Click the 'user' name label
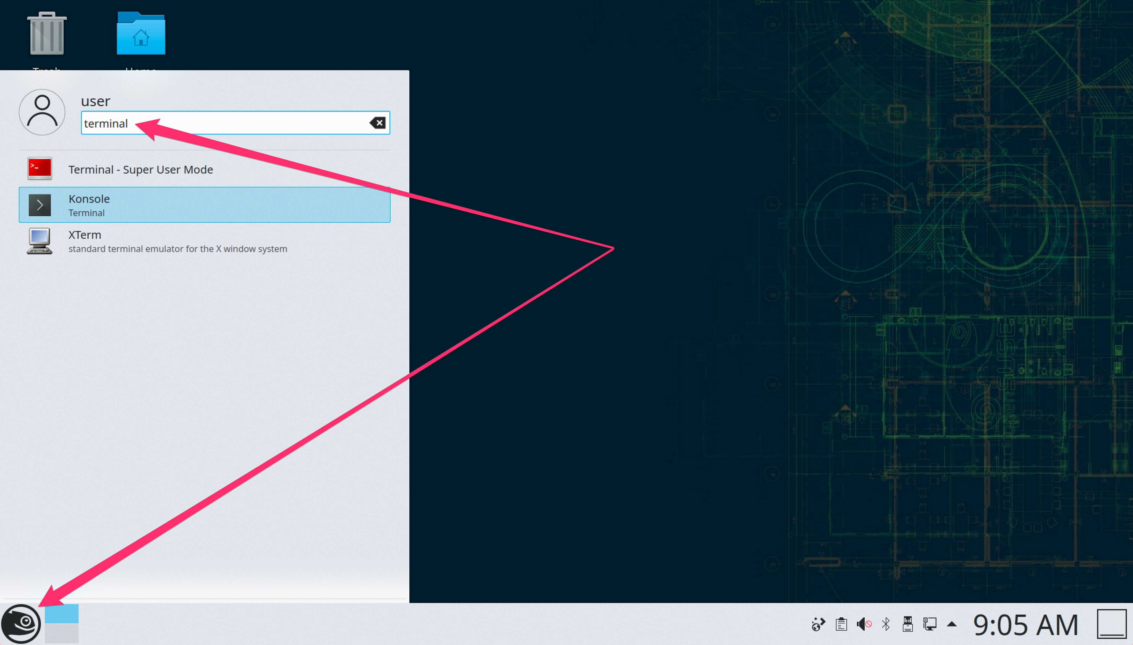 click(95, 101)
